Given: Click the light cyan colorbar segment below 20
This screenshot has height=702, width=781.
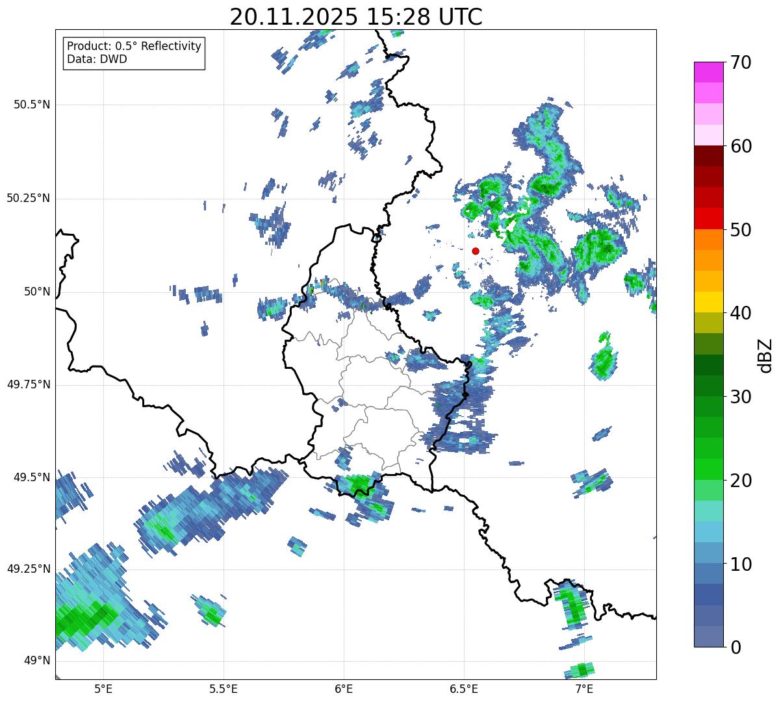Looking at the screenshot, I should (x=709, y=511).
